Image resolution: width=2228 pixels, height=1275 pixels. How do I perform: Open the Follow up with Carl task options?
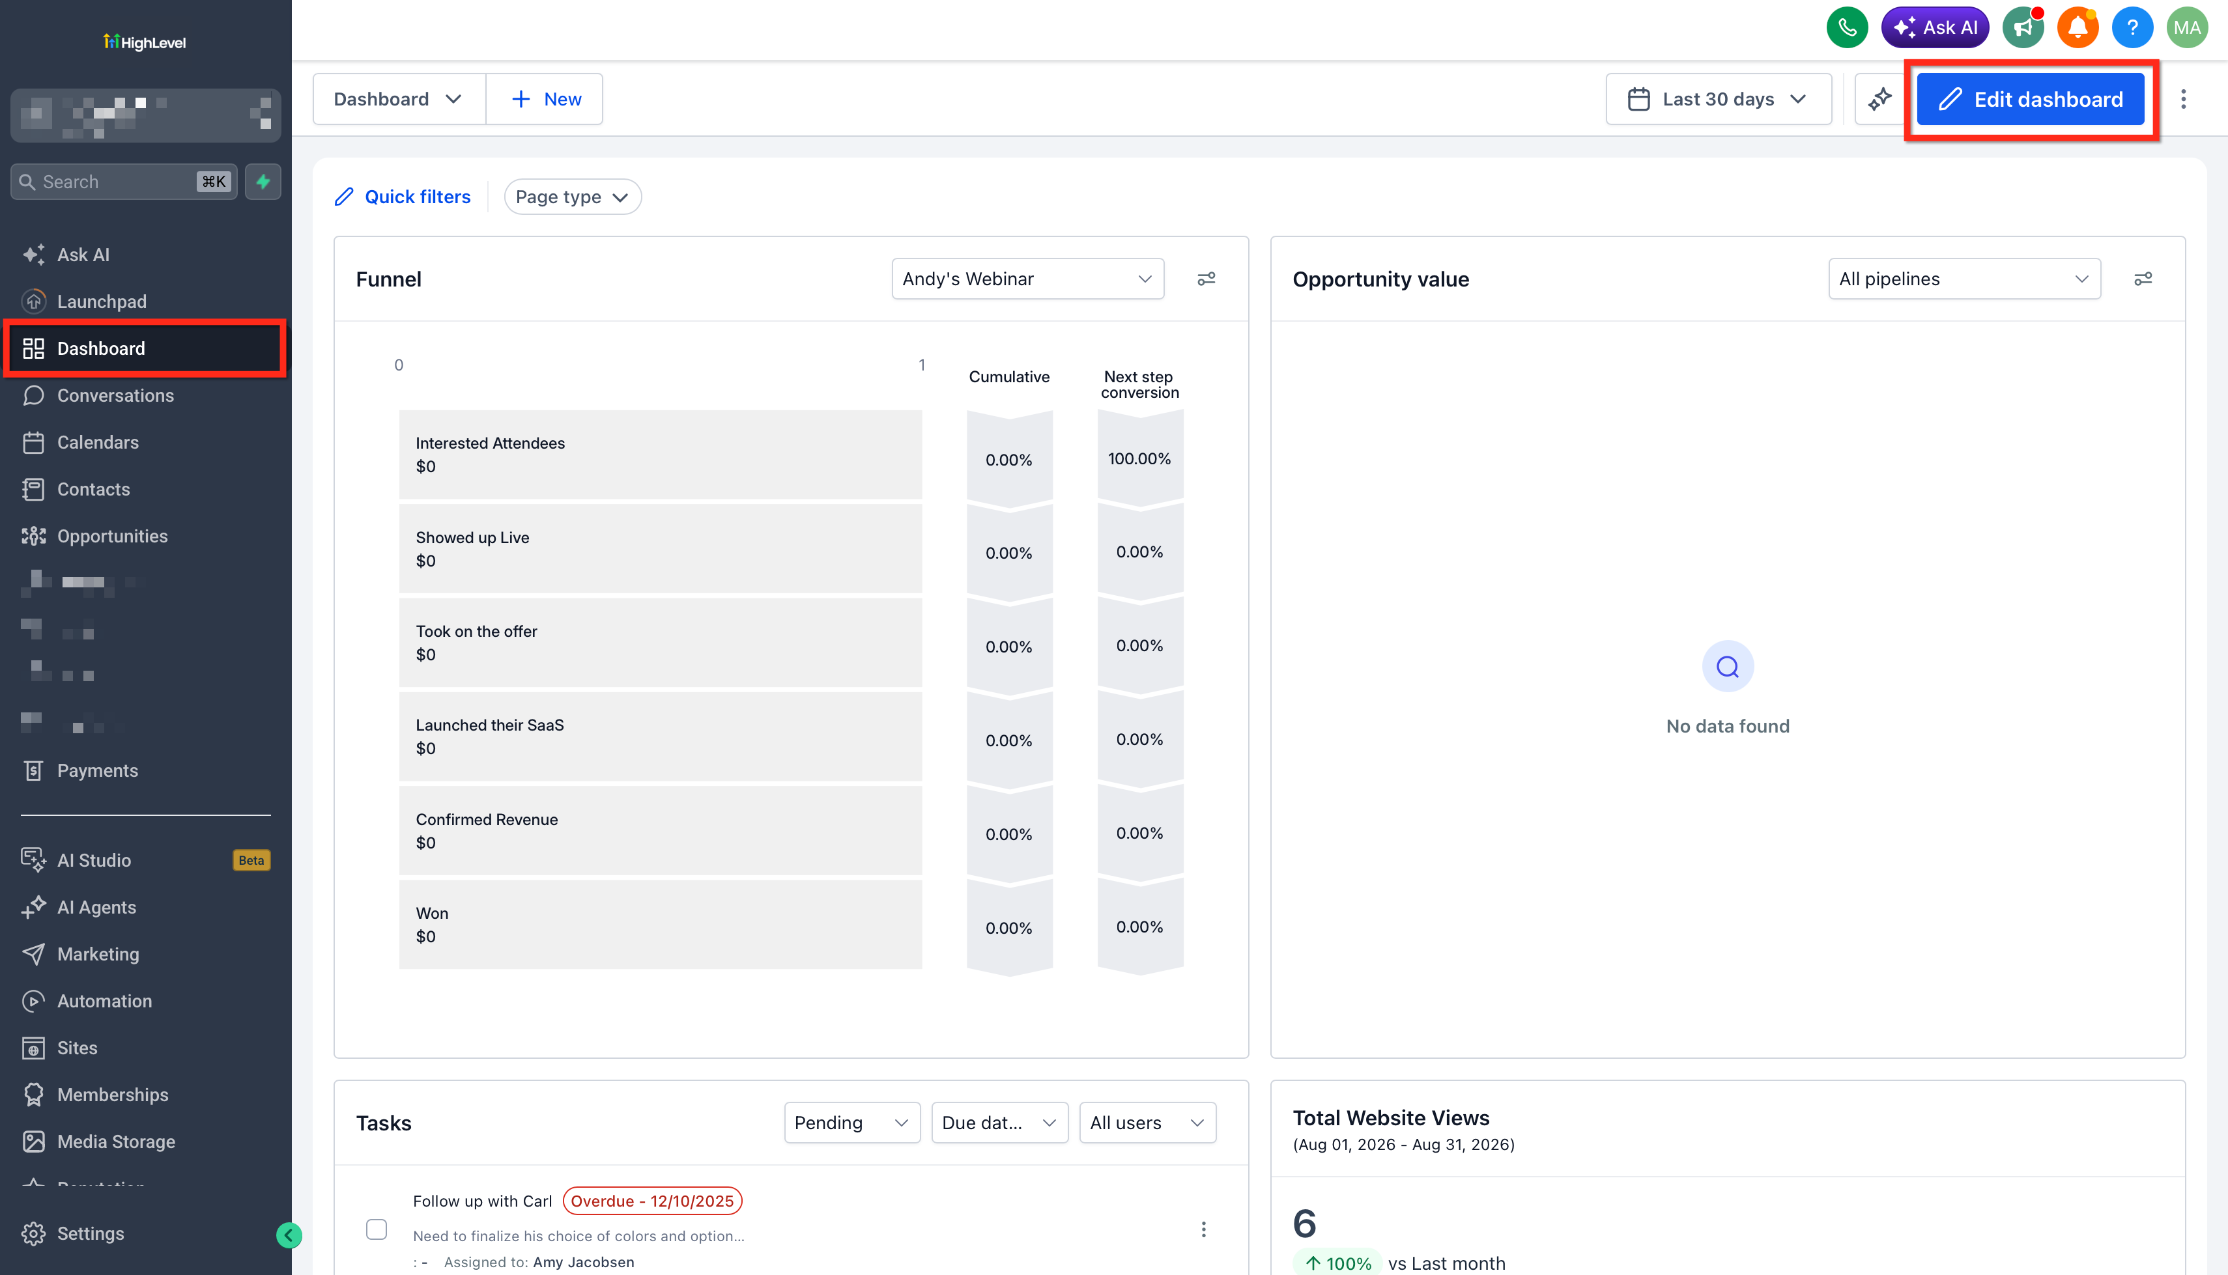[1203, 1229]
